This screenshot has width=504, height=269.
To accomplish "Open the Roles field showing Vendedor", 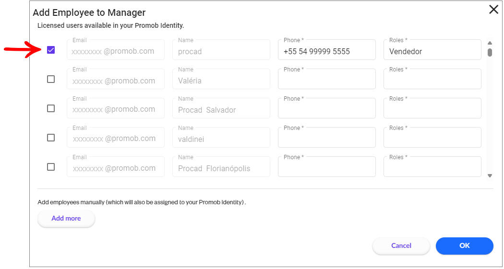I will [x=432, y=50].
